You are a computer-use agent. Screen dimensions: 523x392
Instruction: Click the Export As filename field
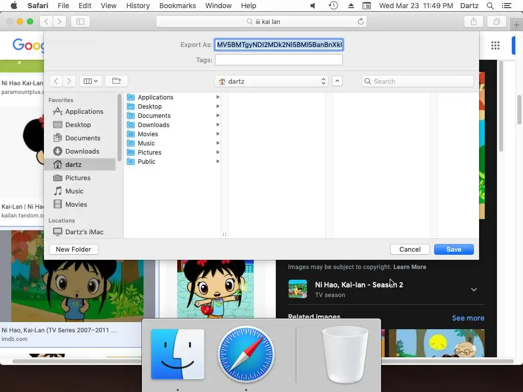coord(279,45)
